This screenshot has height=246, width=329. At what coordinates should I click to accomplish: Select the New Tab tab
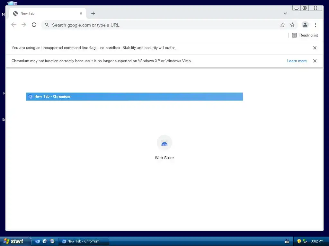click(x=48, y=13)
